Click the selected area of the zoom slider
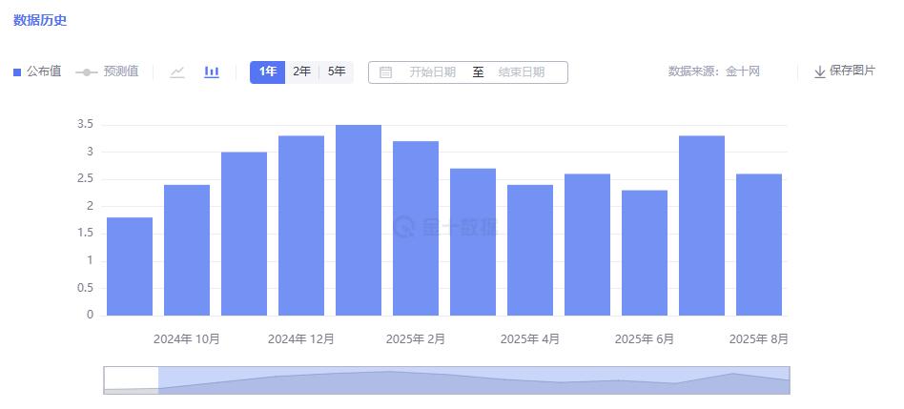 pos(473,379)
